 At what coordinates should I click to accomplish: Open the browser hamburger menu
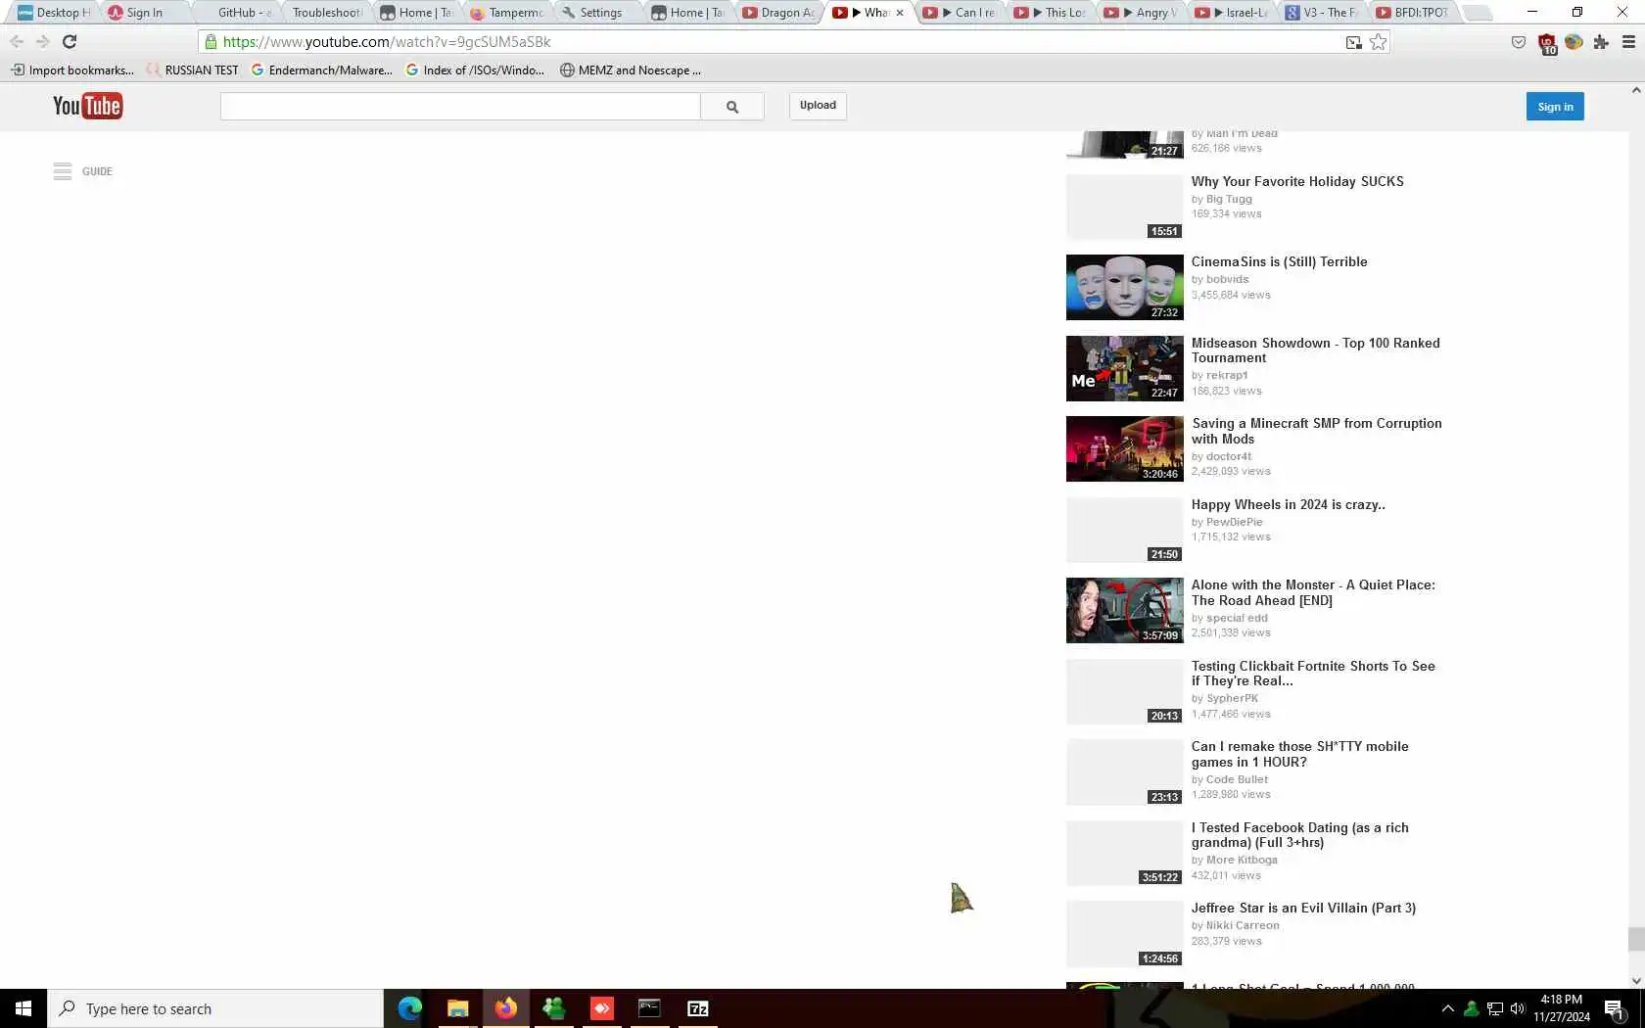point(1628,42)
